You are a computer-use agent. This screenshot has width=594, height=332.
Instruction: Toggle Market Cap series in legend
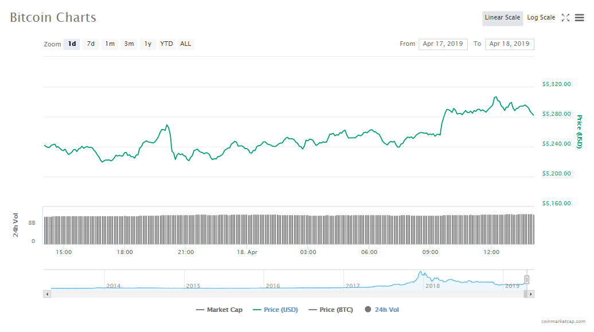pos(219,310)
